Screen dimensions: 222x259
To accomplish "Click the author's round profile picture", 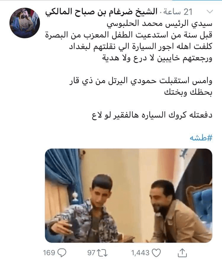I will tap(25, 23).
